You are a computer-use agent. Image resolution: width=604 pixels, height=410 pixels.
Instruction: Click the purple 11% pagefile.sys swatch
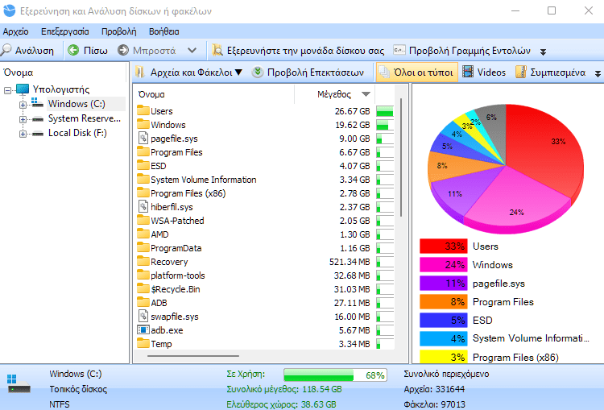point(444,284)
